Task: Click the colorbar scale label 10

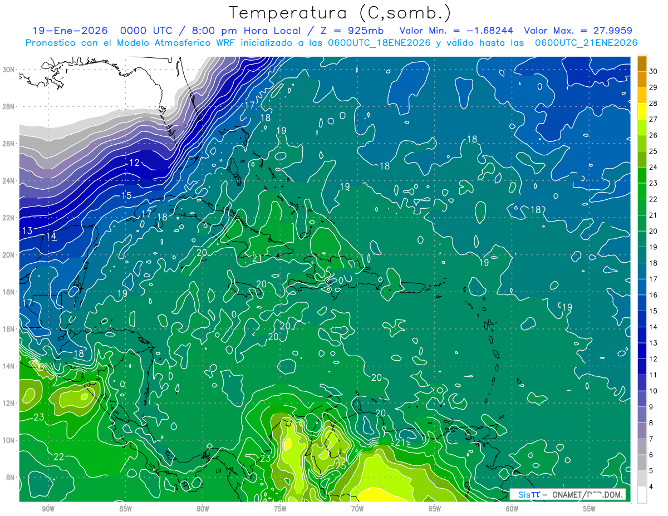Action: pos(653,391)
